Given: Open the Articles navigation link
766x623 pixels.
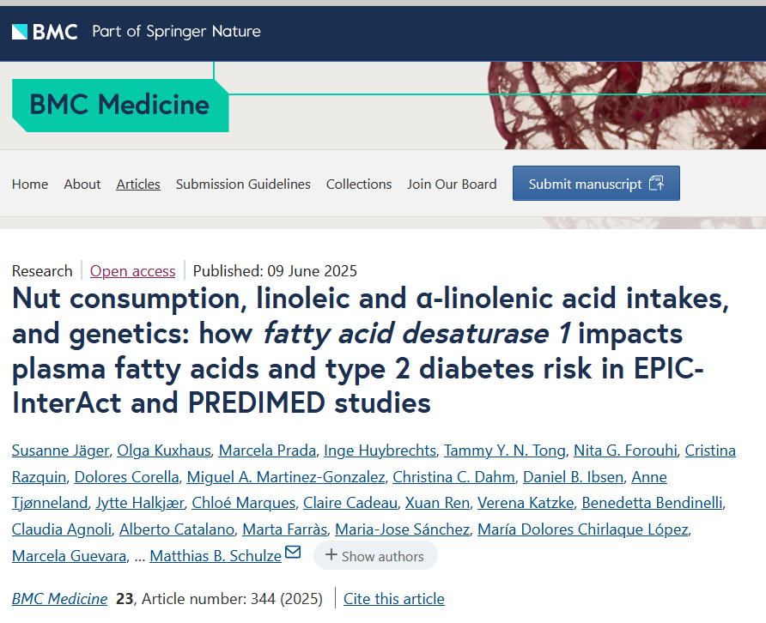Looking at the screenshot, I should (138, 184).
